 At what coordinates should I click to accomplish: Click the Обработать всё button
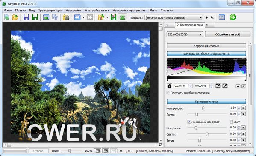pos(228,34)
